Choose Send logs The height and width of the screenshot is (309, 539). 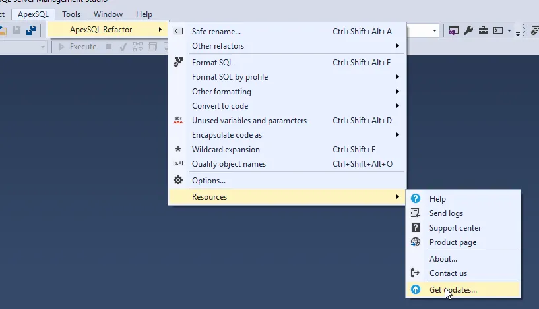pyautogui.click(x=463, y=213)
